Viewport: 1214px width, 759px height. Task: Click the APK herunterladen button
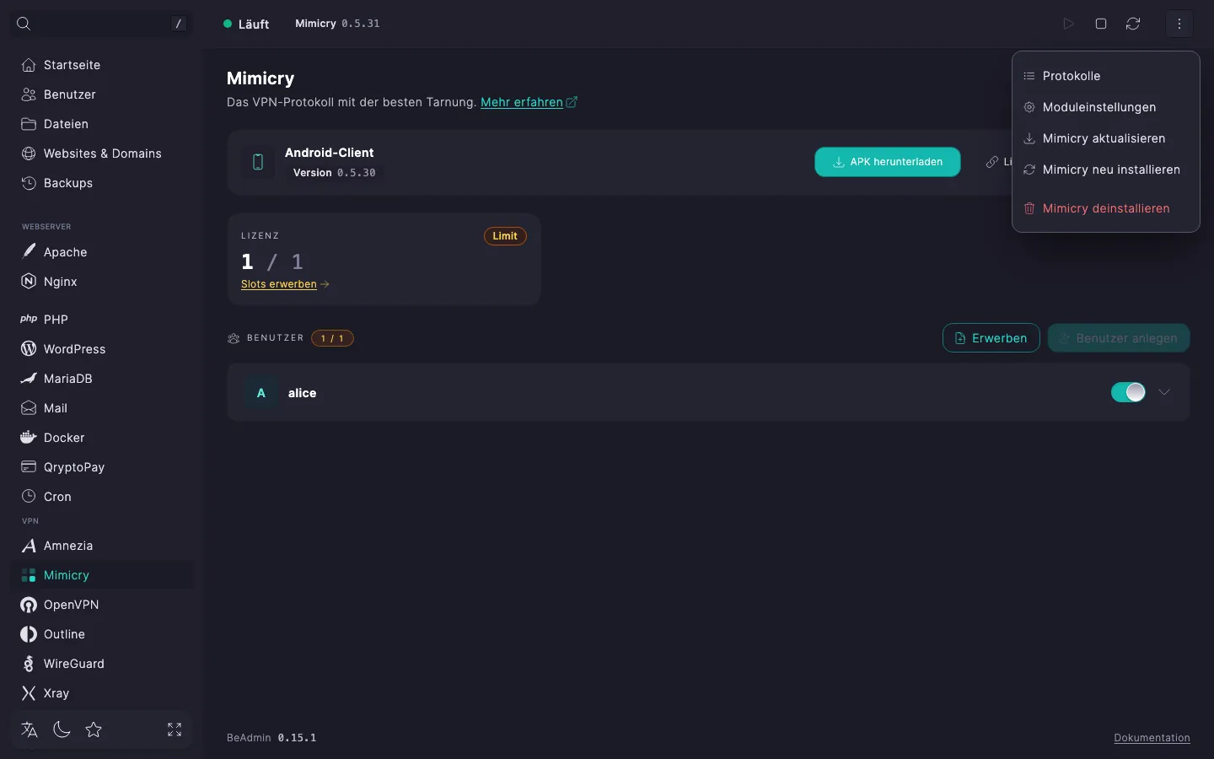887,162
